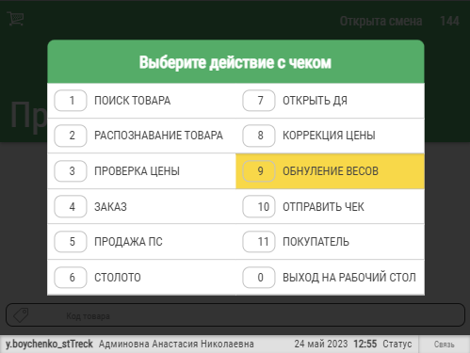The width and height of the screenshot is (470, 353).
Task: Click the shopping cart icon
Action: coord(15,19)
